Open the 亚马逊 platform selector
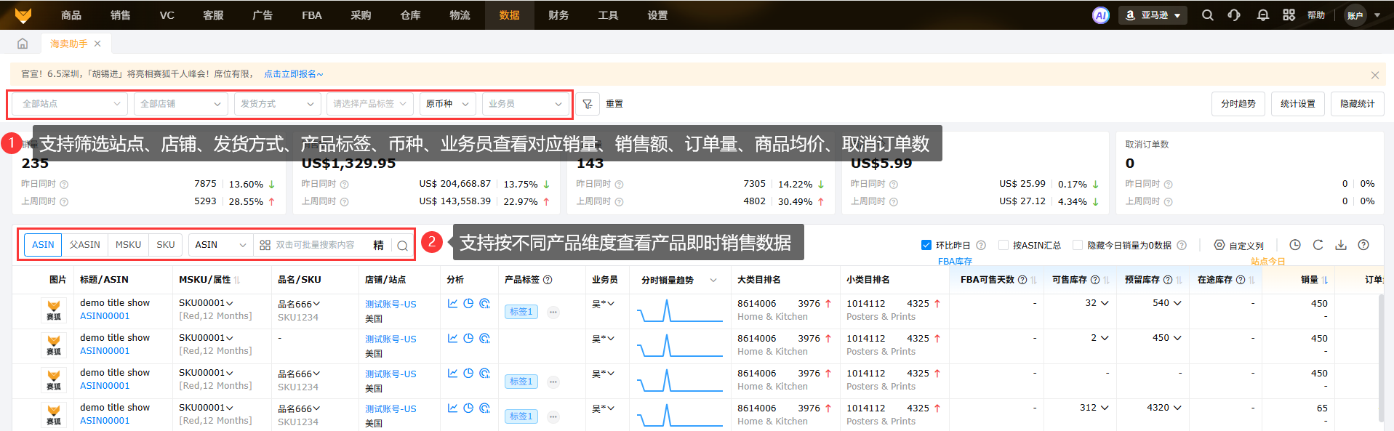 coord(1153,15)
